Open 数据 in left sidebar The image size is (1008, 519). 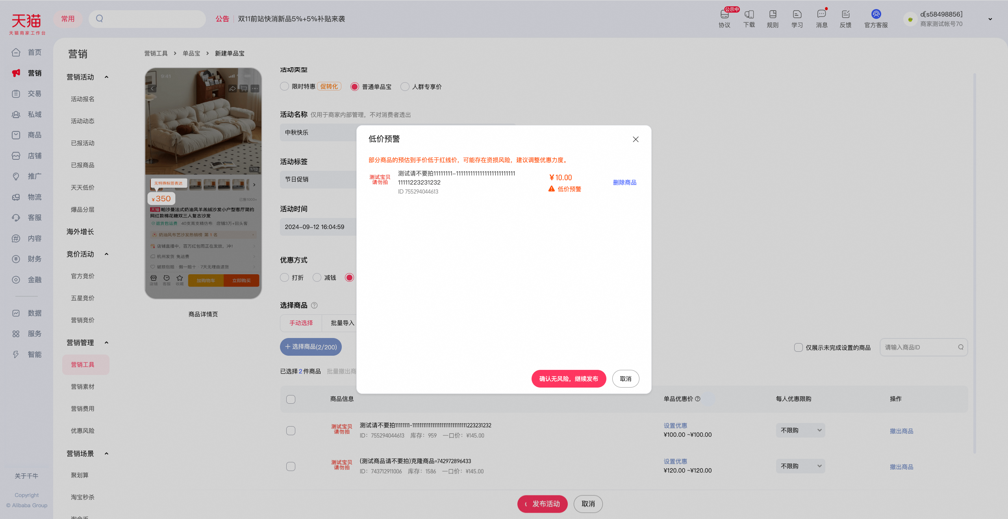(27, 313)
